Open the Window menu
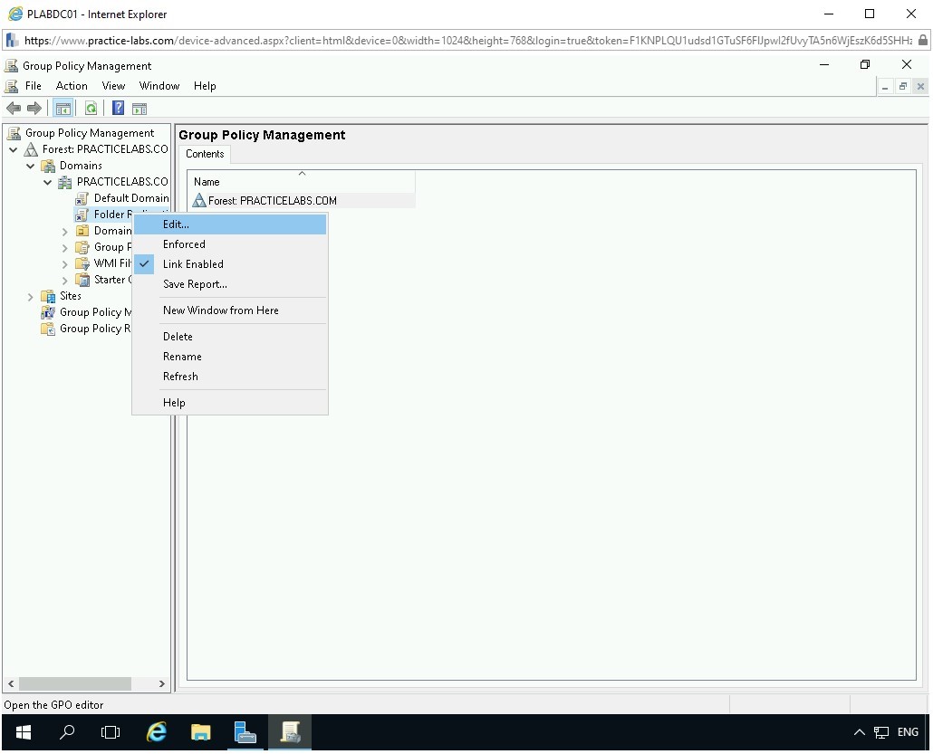Viewport: 933px width, 754px height. point(159,86)
